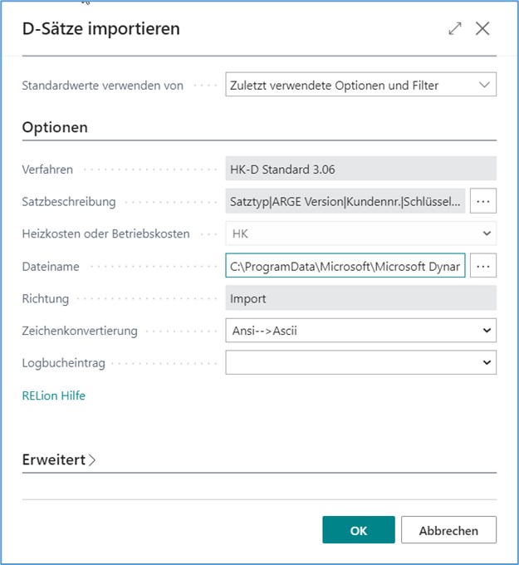Expand the dialog to full screen
The width and height of the screenshot is (519, 565).
coord(455,29)
